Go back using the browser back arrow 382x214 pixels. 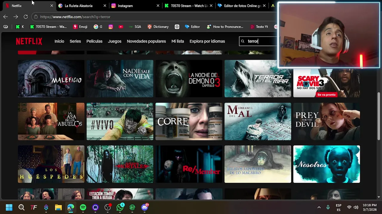click(6, 17)
